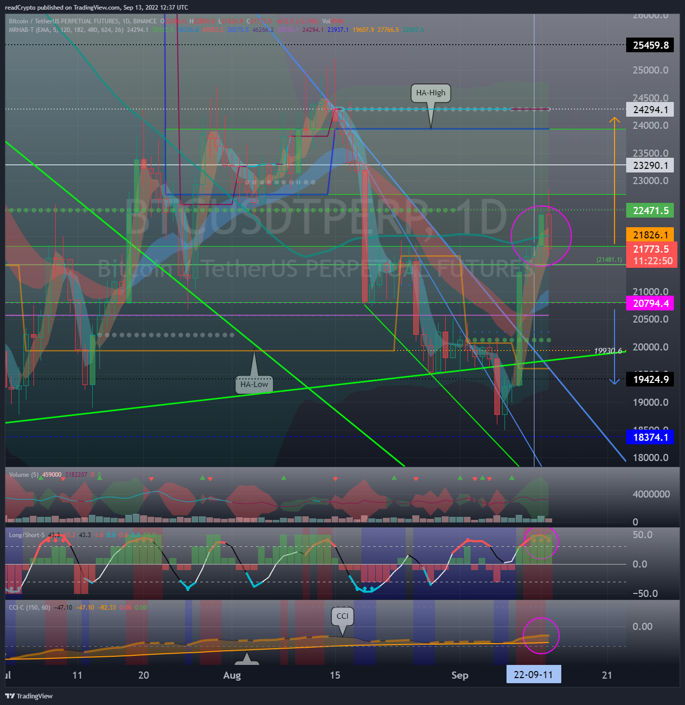
Task: Select the 19424.9 black price label
Action: [x=651, y=379]
